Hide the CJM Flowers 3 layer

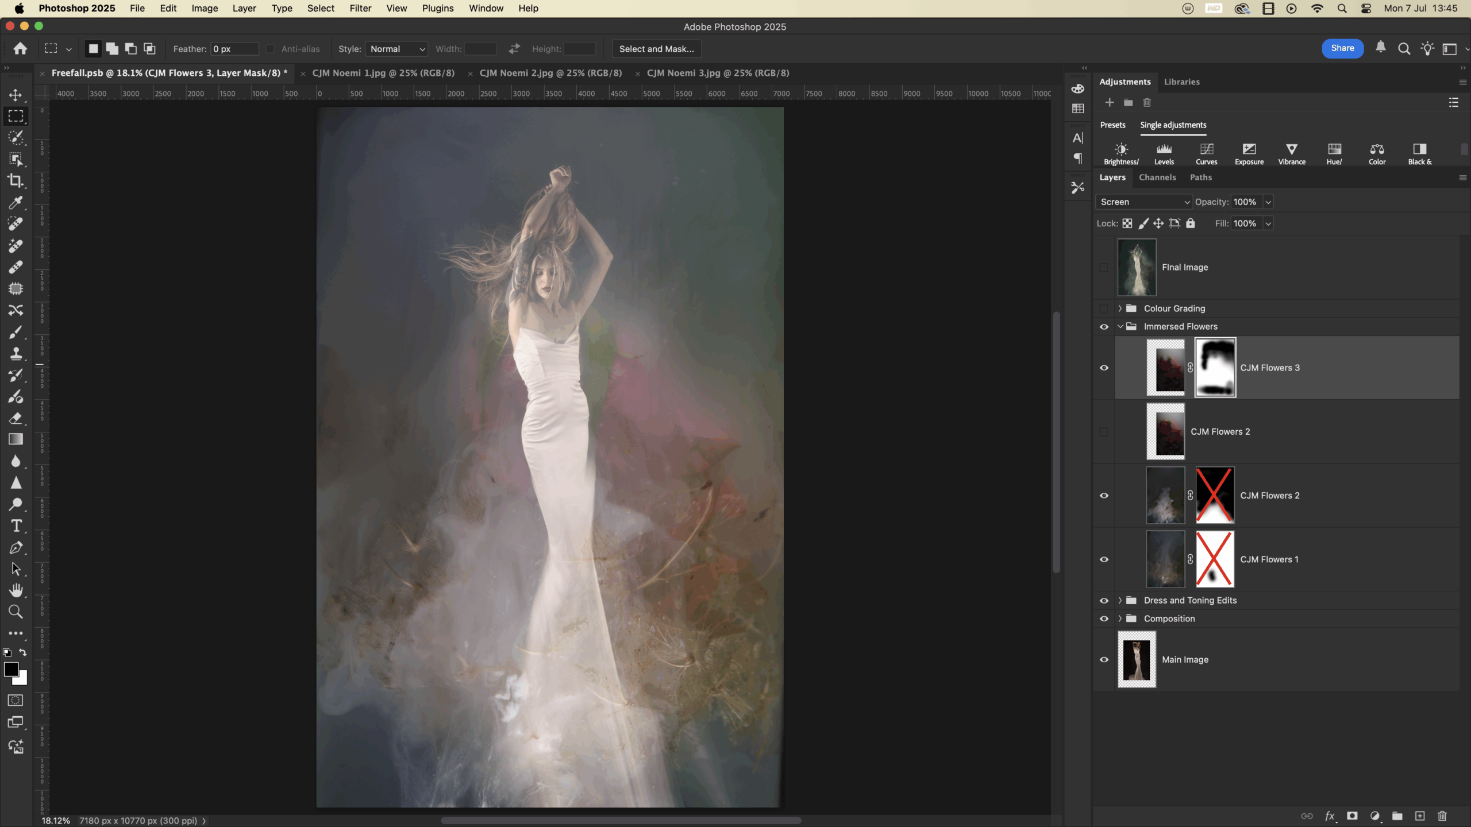(x=1104, y=368)
